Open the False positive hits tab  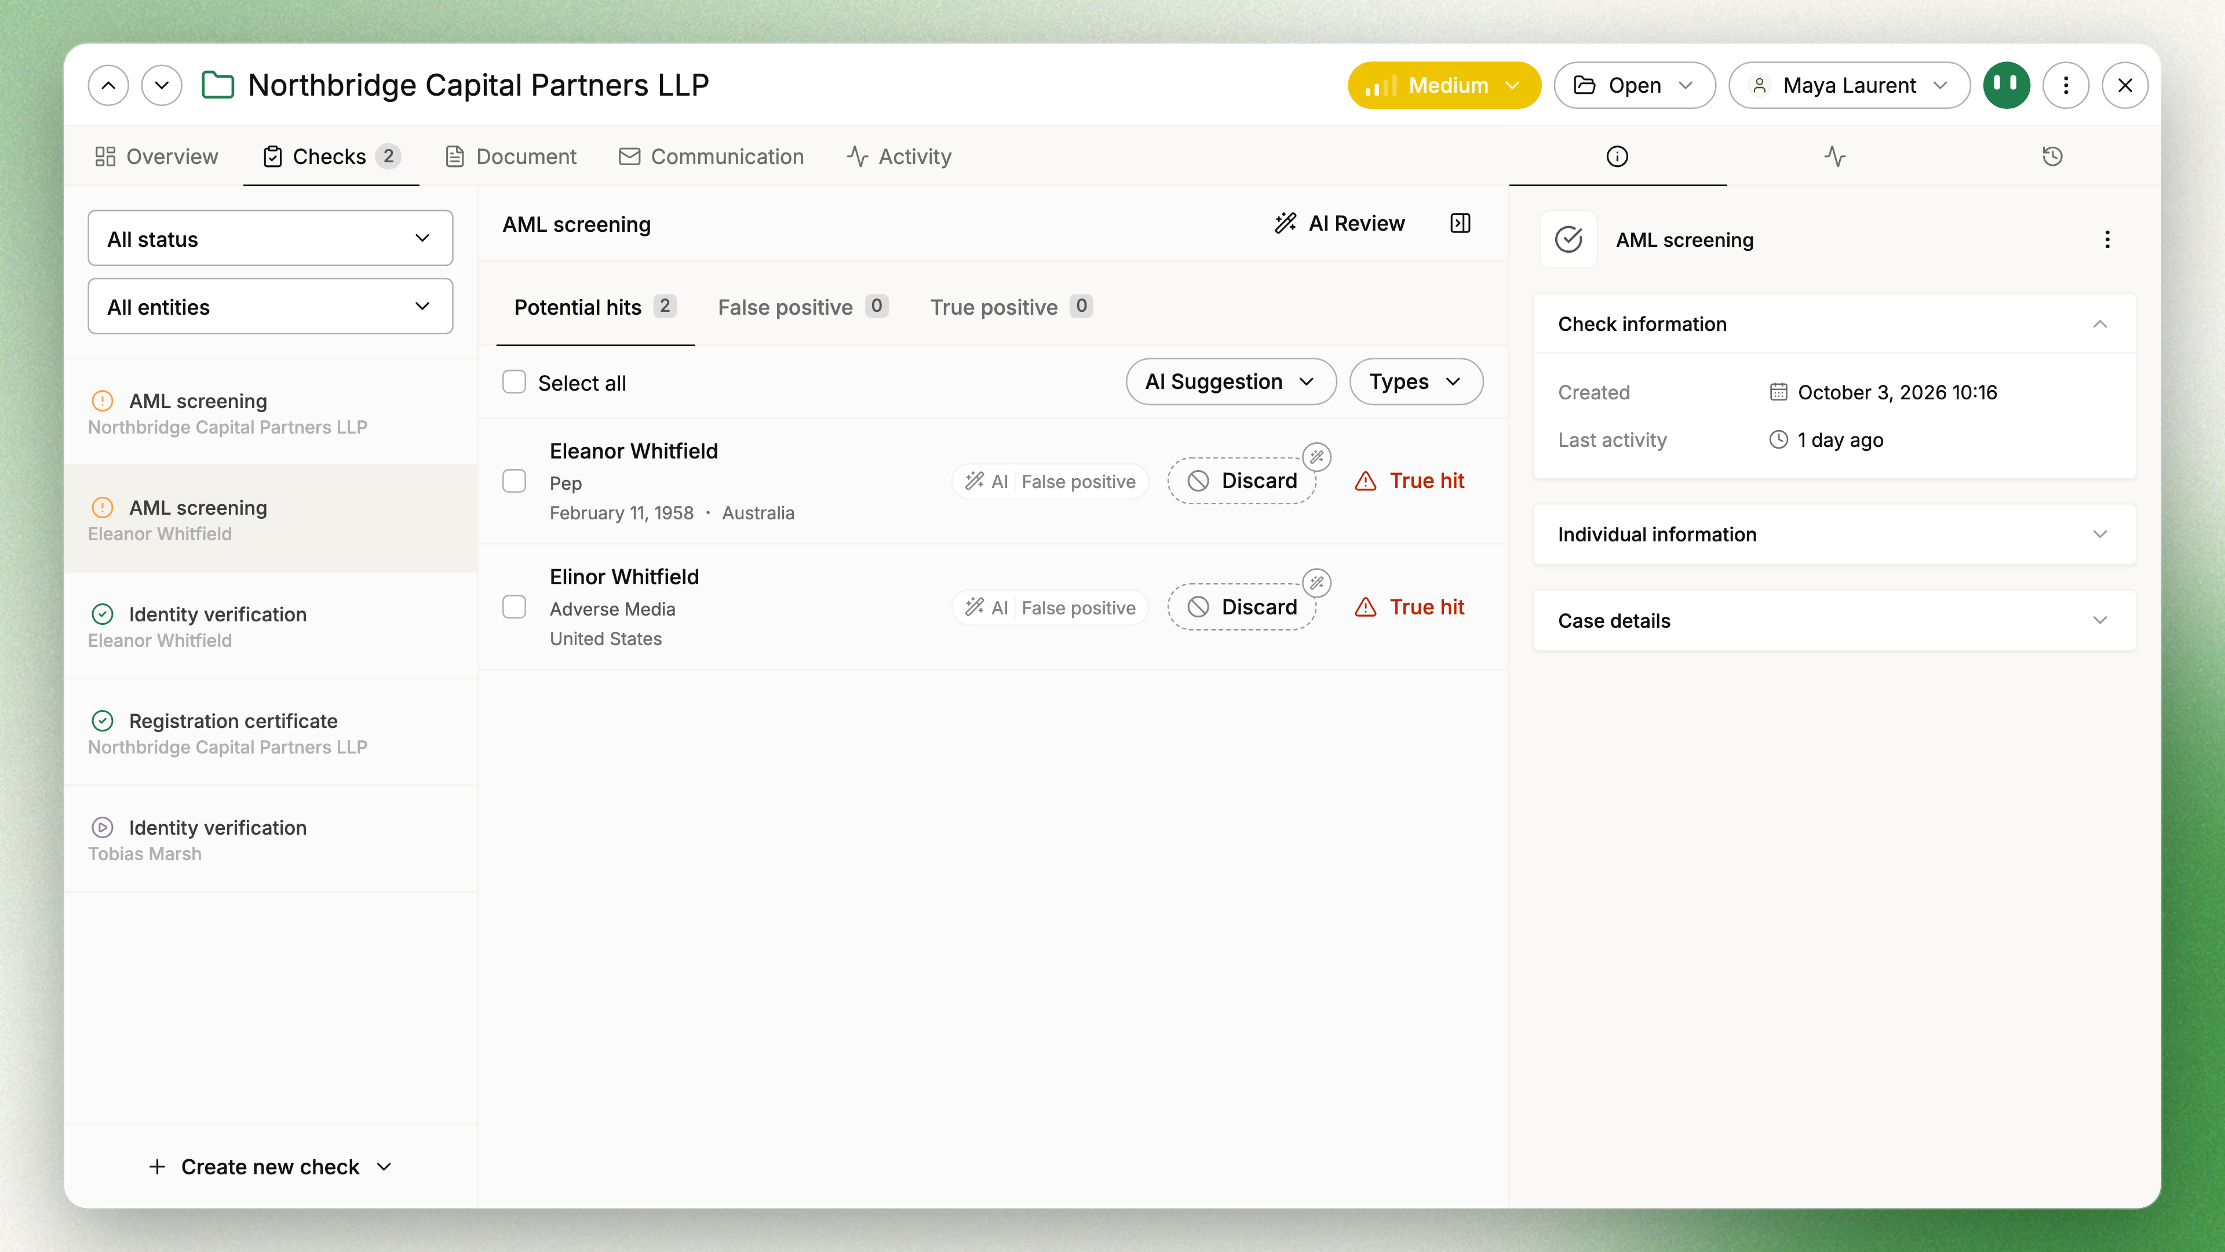pos(803,307)
